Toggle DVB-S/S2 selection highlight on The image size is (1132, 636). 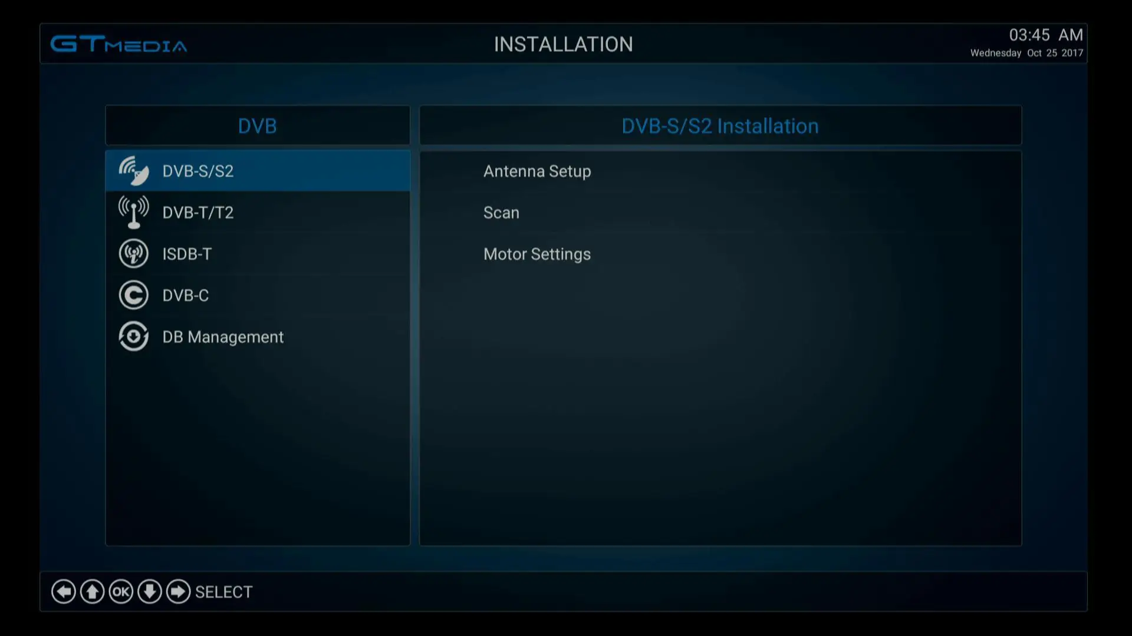(256, 171)
